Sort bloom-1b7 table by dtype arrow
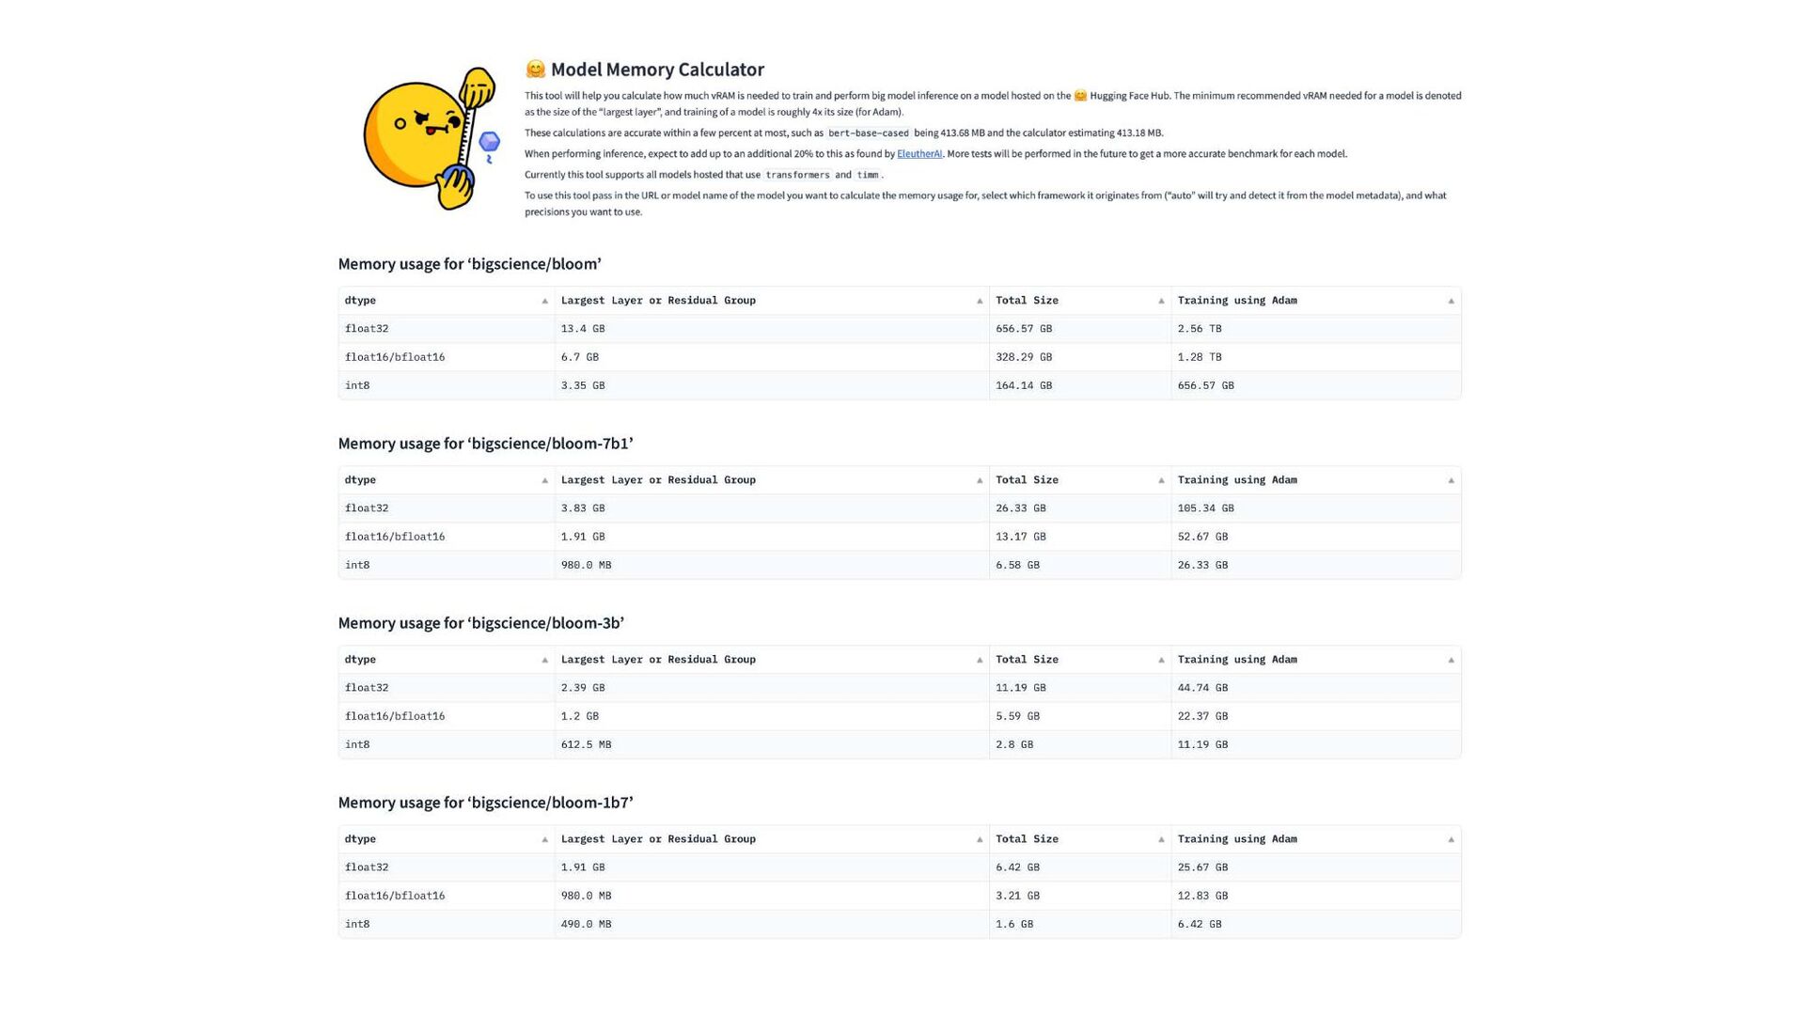Image resolution: width=1805 pixels, height=1015 pixels. point(544,839)
